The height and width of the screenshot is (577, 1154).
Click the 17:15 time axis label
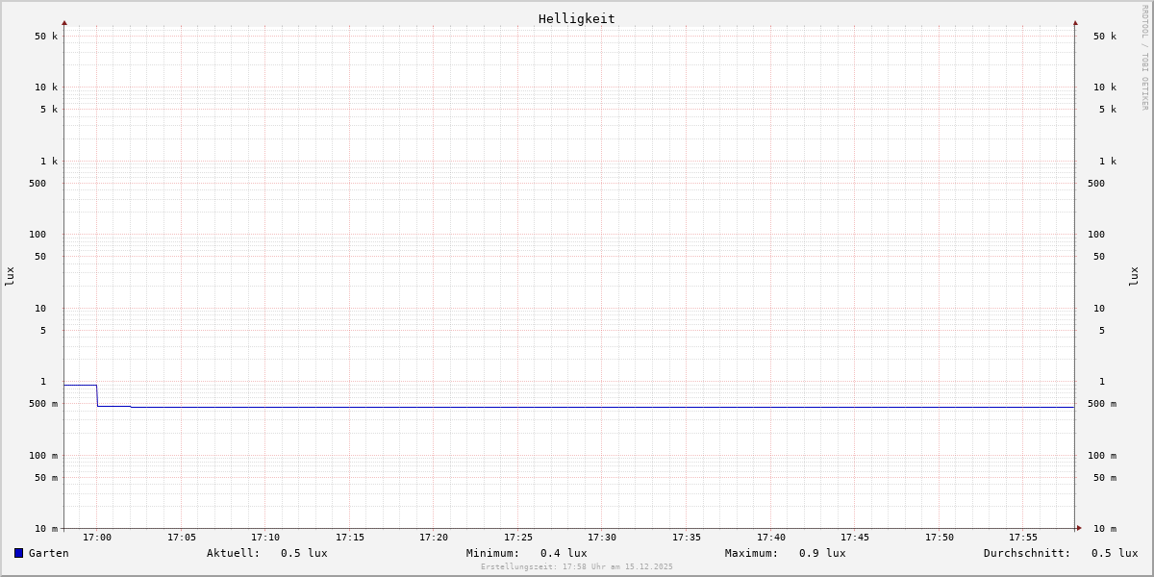coord(350,538)
